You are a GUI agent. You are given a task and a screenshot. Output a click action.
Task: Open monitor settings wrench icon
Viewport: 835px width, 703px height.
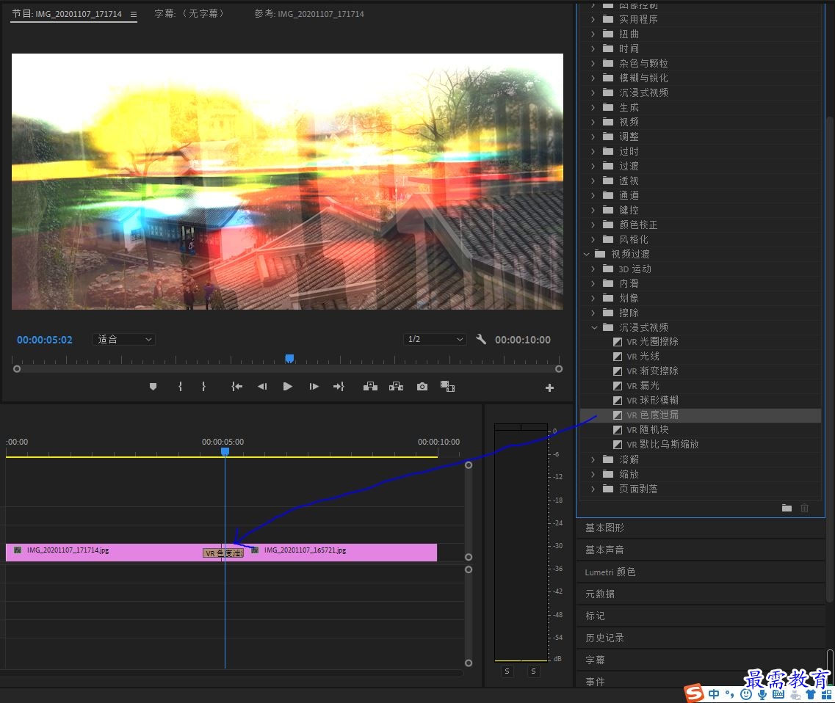(480, 339)
